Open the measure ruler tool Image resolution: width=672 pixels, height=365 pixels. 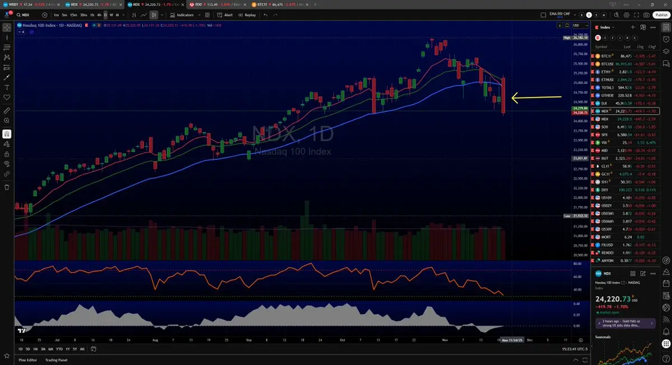(x=7, y=111)
